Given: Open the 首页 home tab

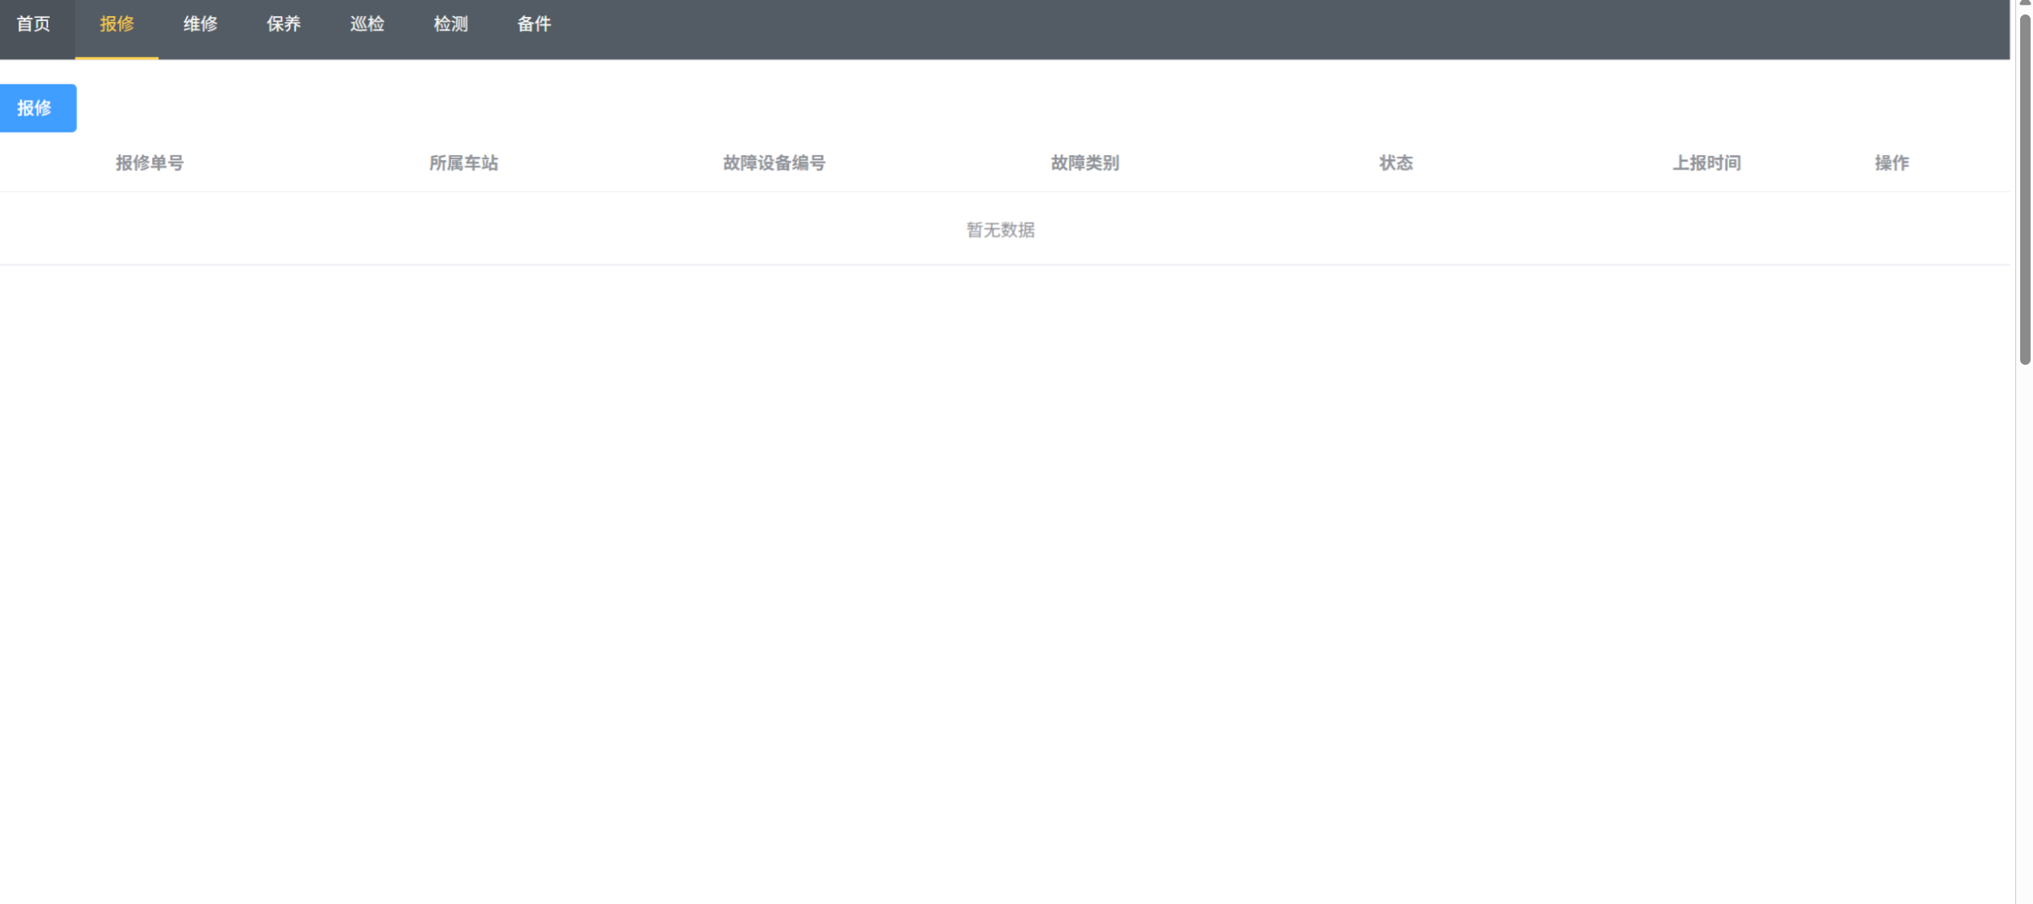Looking at the screenshot, I should (x=34, y=24).
